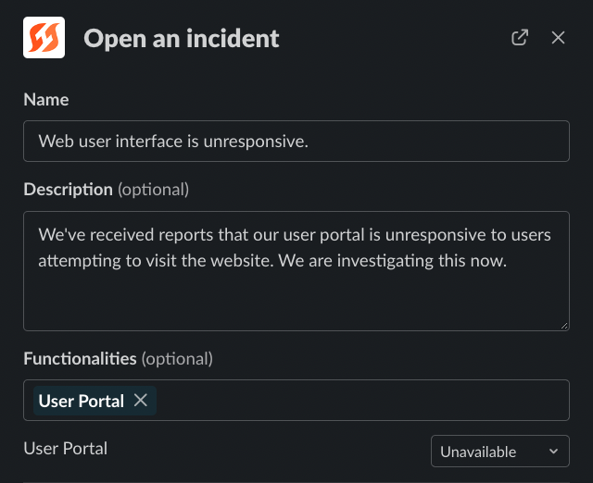Click inside the Description text area
This screenshot has height=483, width=593.
pos(296,296)
